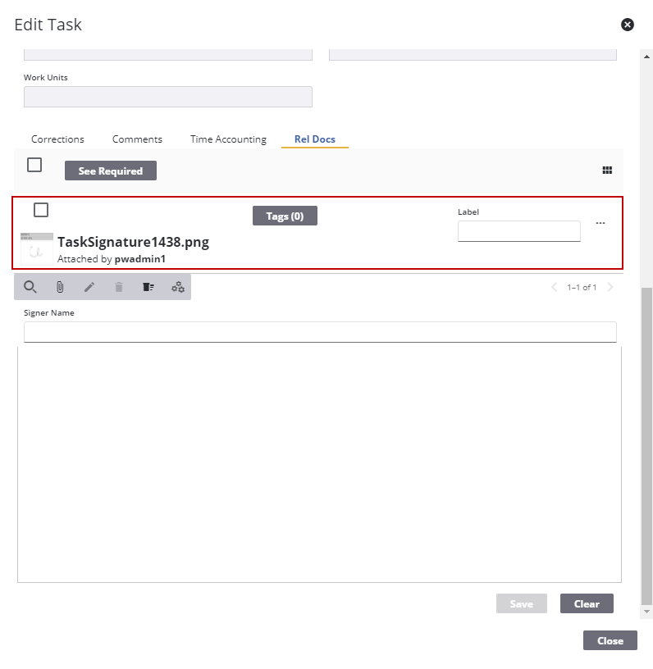Switch to the Time Accounting tab
This screenshot has width=653, height=669.
click(x=228, y=139)
